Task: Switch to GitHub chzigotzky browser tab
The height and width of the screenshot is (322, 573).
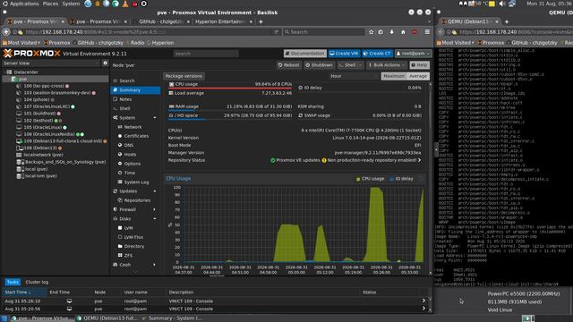Action: click(161, 21)
